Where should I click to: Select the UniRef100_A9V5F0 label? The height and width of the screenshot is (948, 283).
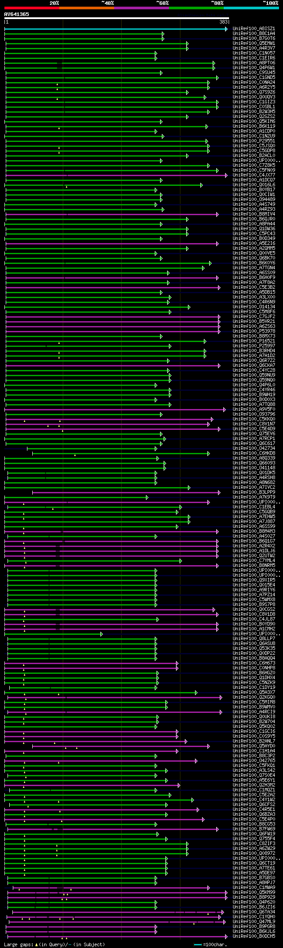tap(254, 409)
